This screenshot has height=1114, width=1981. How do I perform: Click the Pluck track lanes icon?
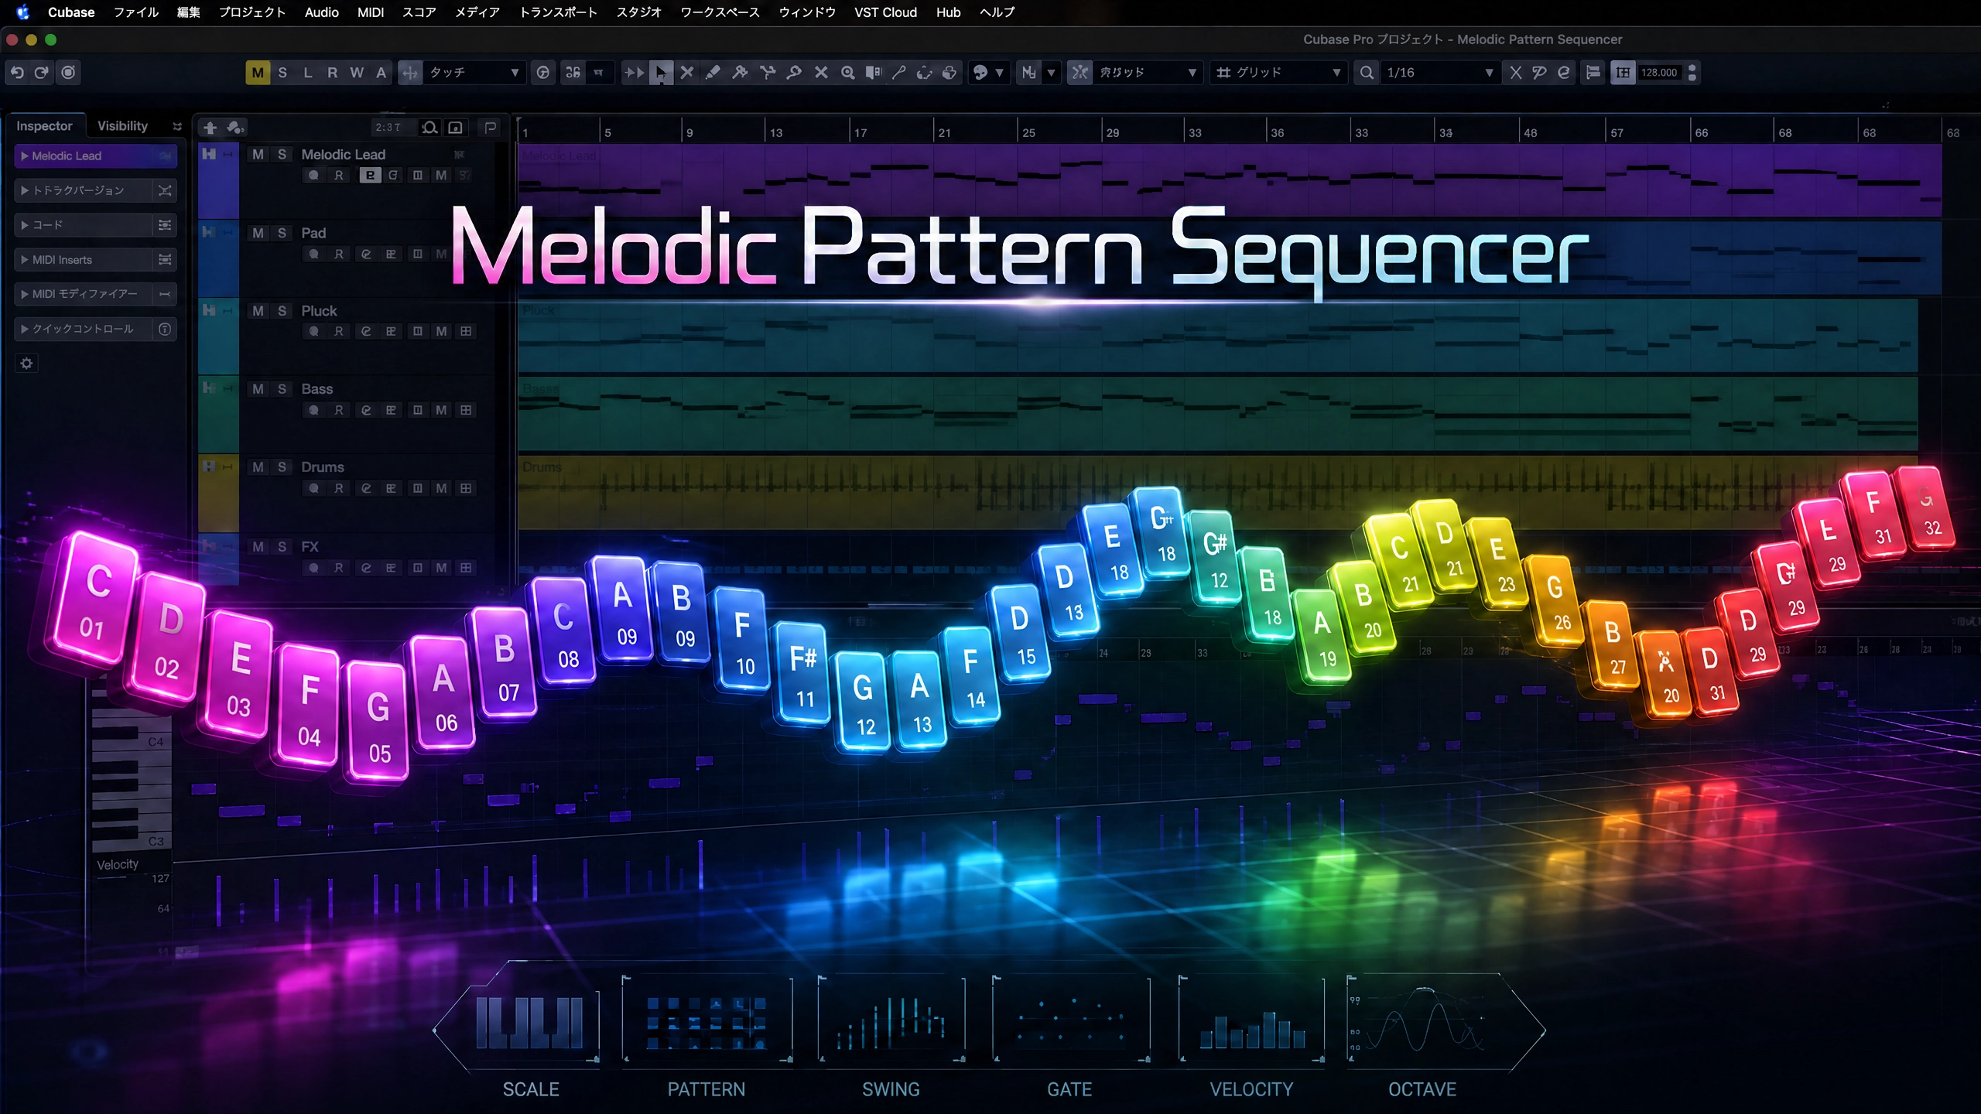click(466, 332)
